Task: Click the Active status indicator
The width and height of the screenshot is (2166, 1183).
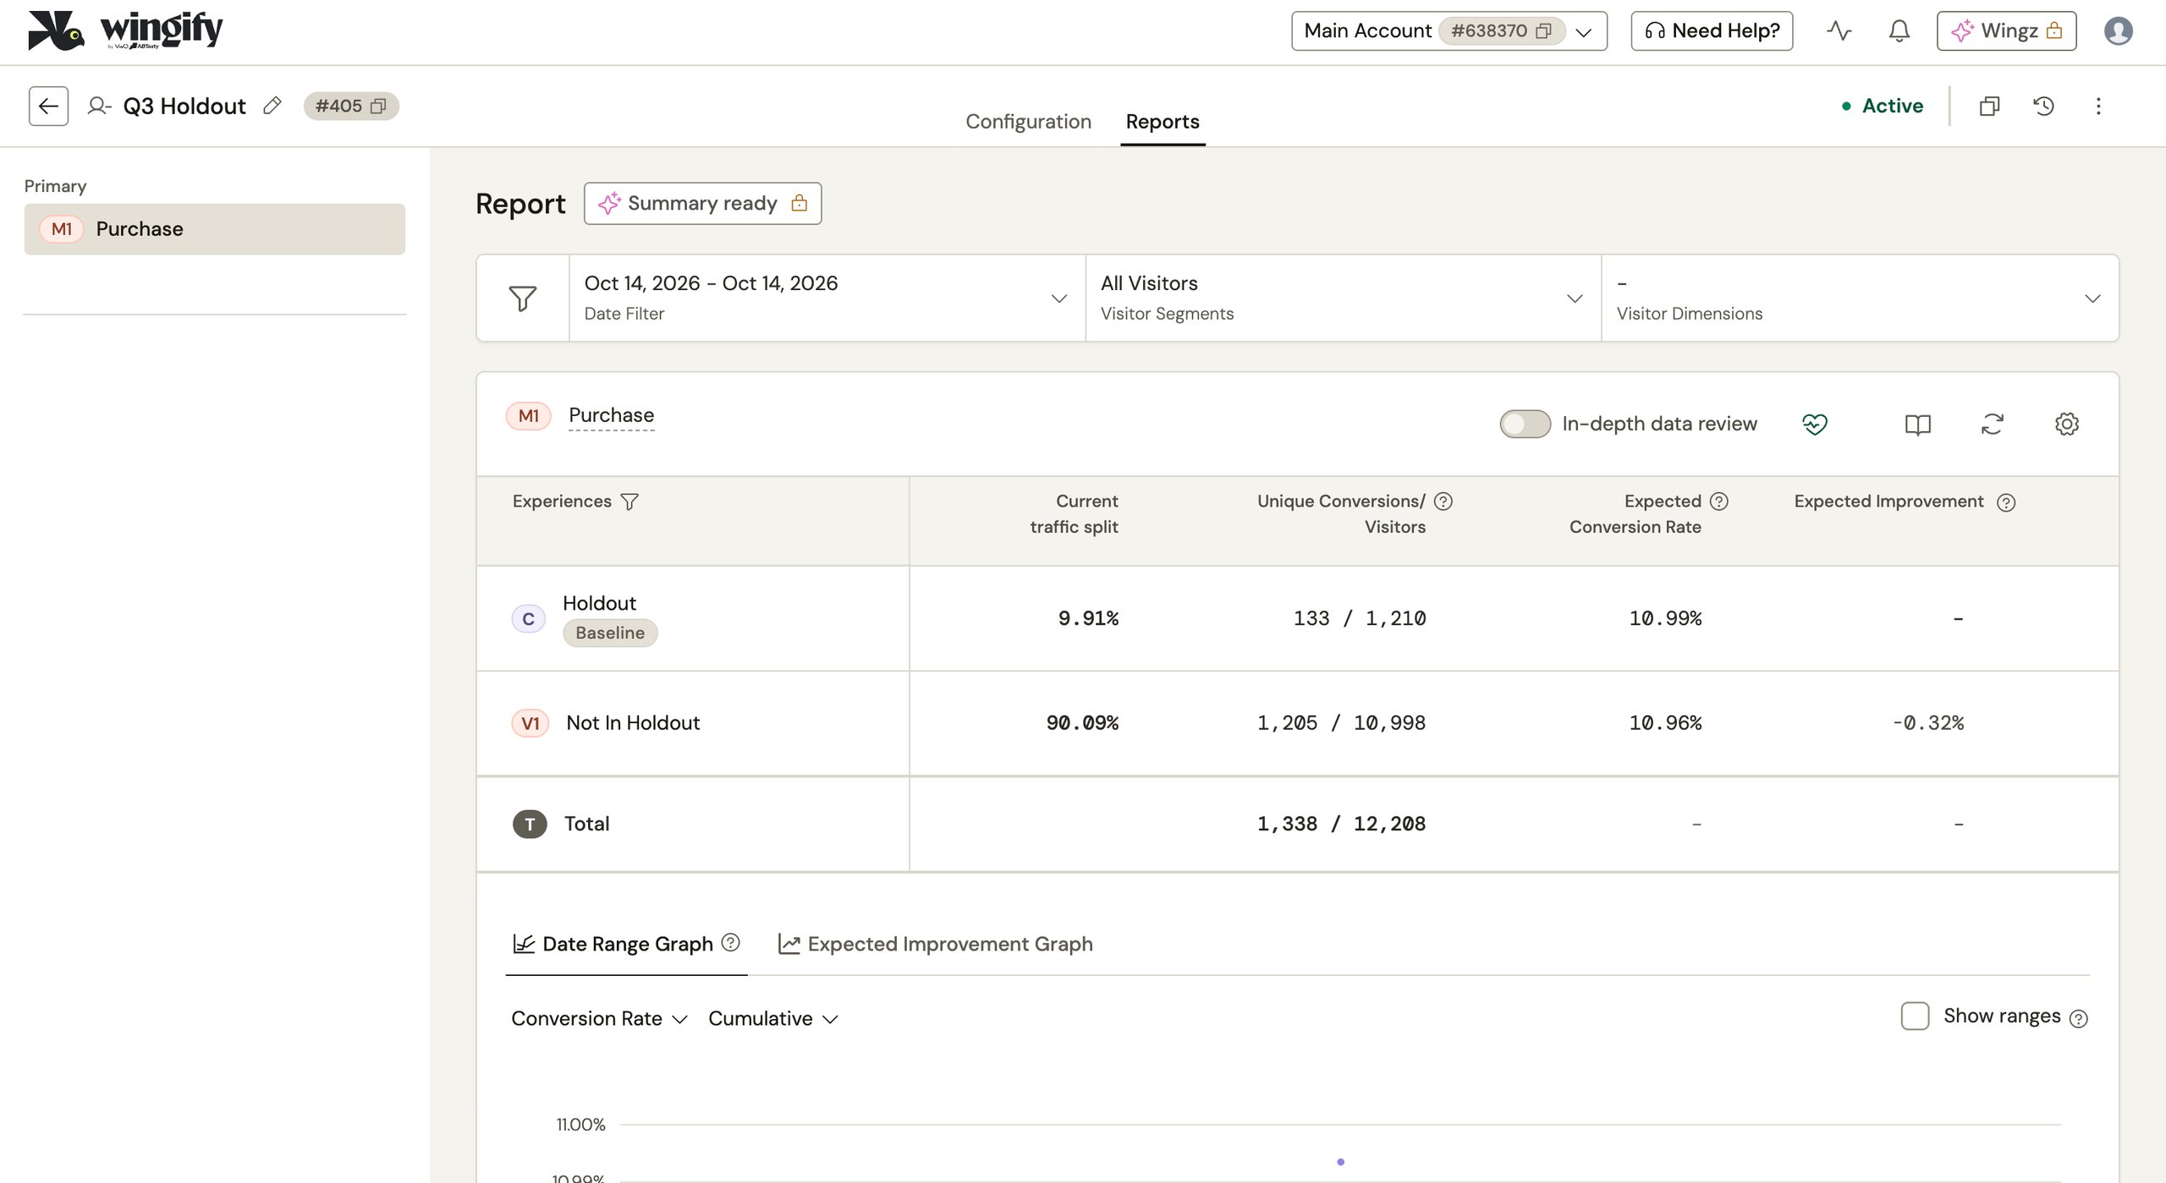Action: tap(1883, 106)
